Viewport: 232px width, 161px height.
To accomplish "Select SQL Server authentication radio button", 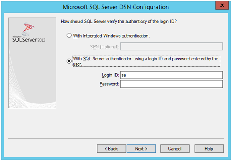I will (69, 61).
